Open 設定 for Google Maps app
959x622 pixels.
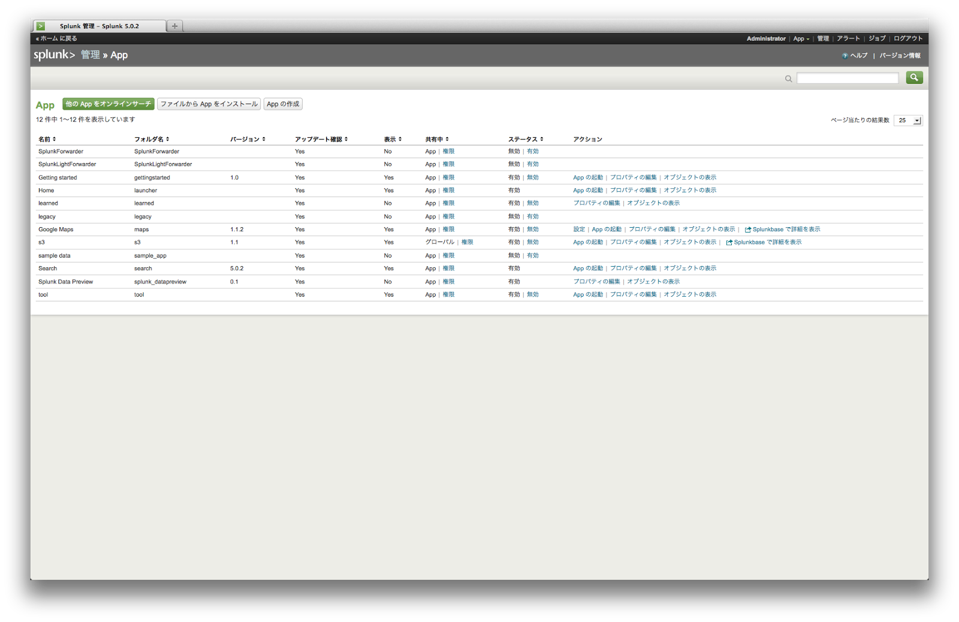(579, 230)
